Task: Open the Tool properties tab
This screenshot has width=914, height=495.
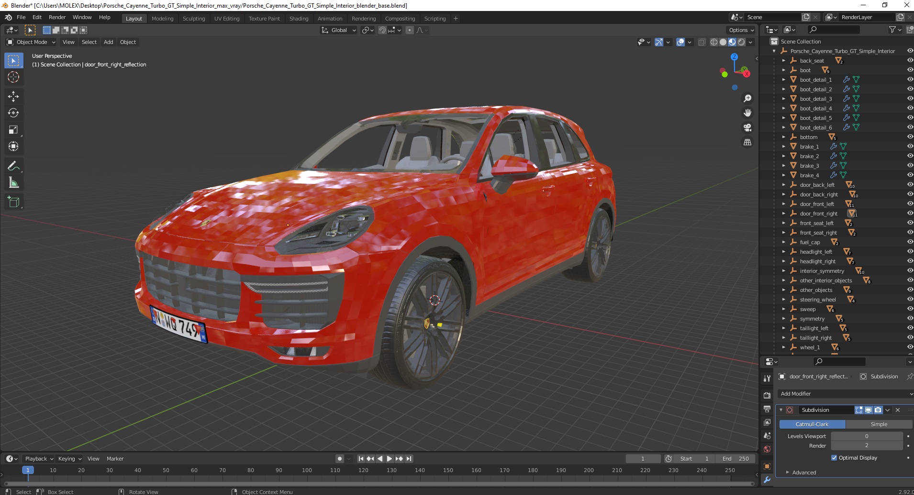Action: pyautogui.click(x=767, y=378)
